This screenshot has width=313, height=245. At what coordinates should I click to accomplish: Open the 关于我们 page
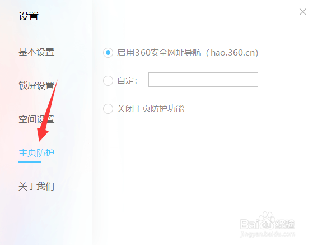coord(36,187)
